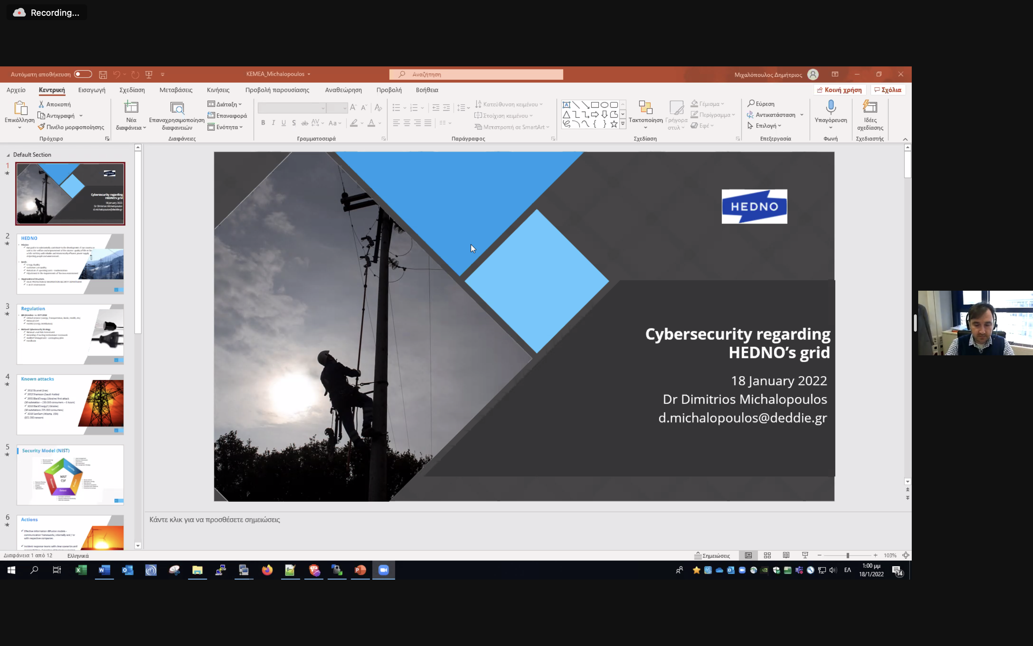This screenshot has height=646, width=1033.
Task: Click the Dictate microphone icon (Υπαγόρευση)
Action: point(830,107)
